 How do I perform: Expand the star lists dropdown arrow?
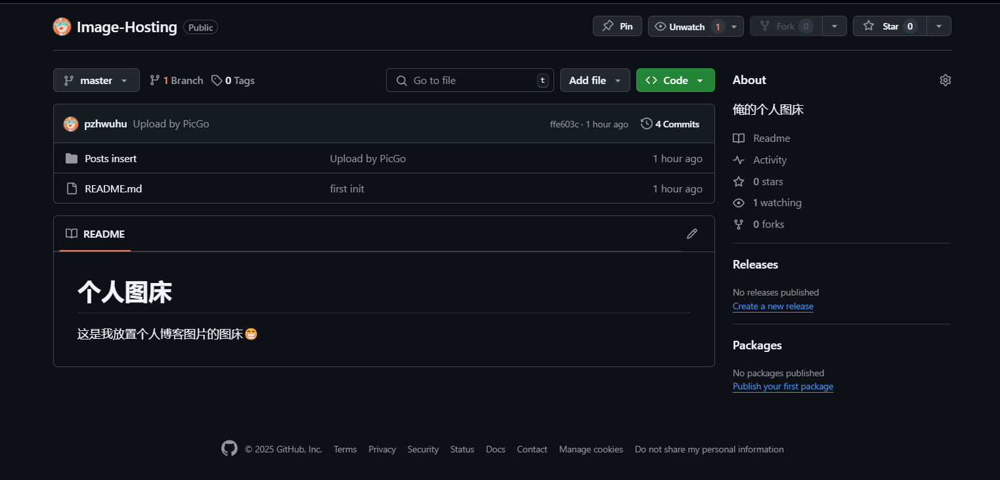(x=939, y=26)
